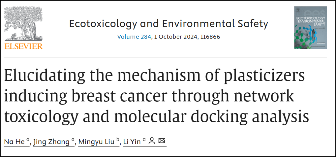336x157 pixels.
Task: Click the orange ELSEVIER wordmark
Action: pyautogui.click(x=24, y=46)
